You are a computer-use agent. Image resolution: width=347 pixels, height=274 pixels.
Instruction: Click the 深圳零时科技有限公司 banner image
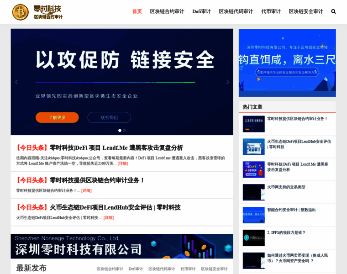(122, 246)
